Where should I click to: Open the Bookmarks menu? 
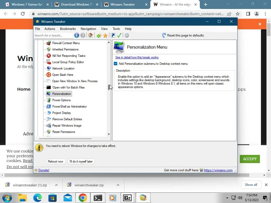coord(68,29)
